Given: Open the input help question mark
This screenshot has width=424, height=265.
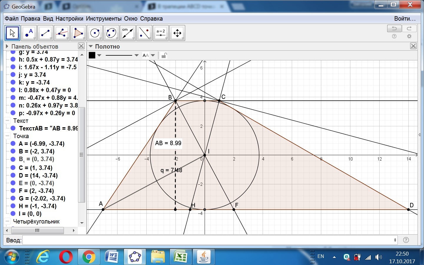Looking at the screenshot, I should [406, 240].
